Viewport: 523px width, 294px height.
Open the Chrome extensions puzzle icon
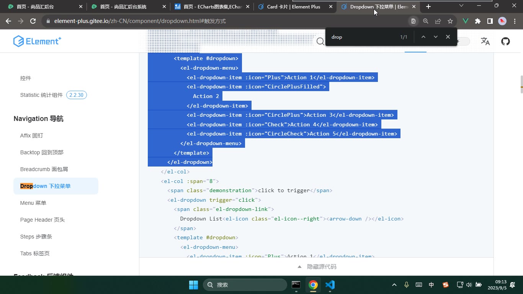[x=478, y=21]
